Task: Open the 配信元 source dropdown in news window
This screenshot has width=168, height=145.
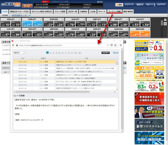Action: coord(19,53)
